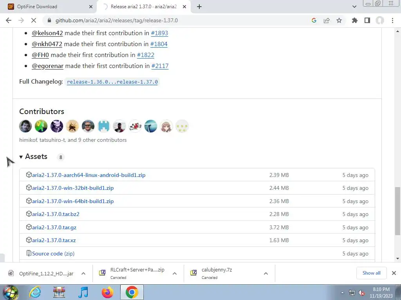Open the Windows Start menu
401x300 pixels.
tap(10, 293)
